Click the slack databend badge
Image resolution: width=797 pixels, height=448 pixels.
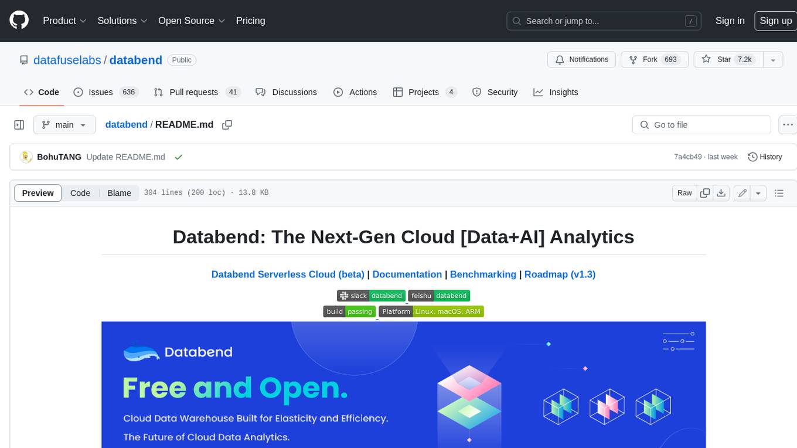coord(371,296)
